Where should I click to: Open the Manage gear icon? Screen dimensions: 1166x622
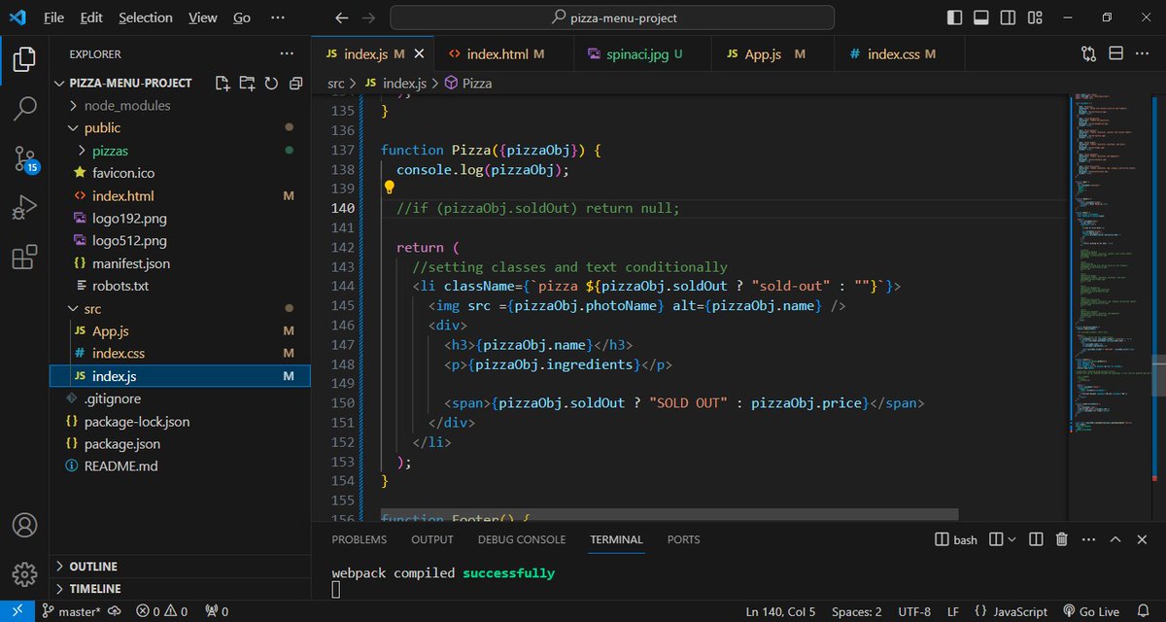tap(24, 572)
